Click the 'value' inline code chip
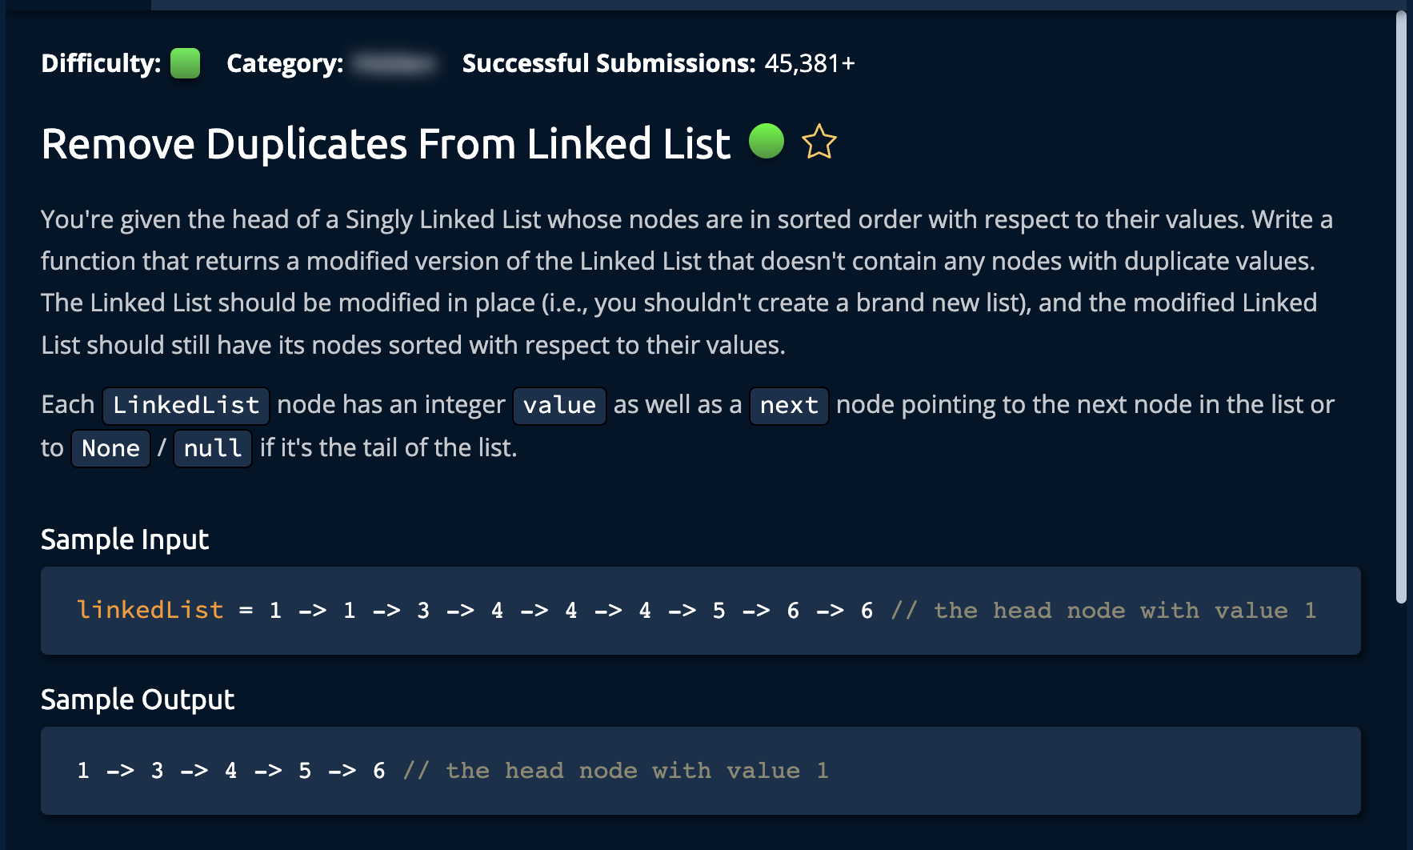This screenshot has height=850, width=1413. tap(559, 405)
